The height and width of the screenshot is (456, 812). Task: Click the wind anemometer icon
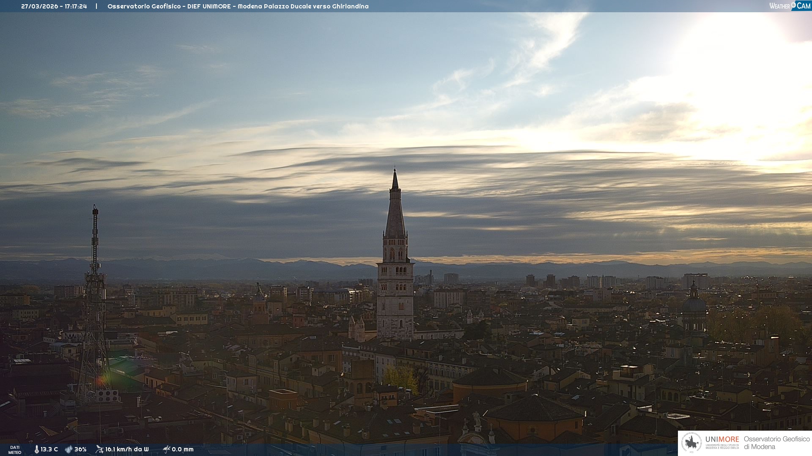coord(99,449)
